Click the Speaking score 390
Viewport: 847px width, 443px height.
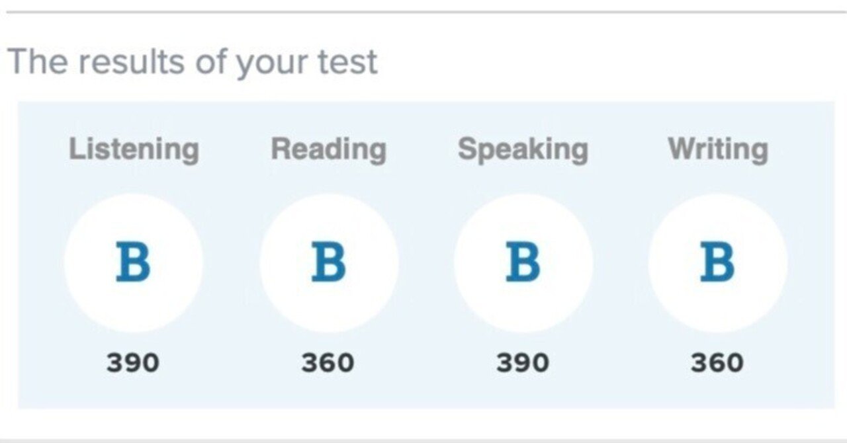coord(523,363)
